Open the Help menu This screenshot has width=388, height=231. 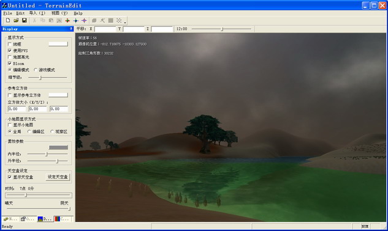pos(78,13)
